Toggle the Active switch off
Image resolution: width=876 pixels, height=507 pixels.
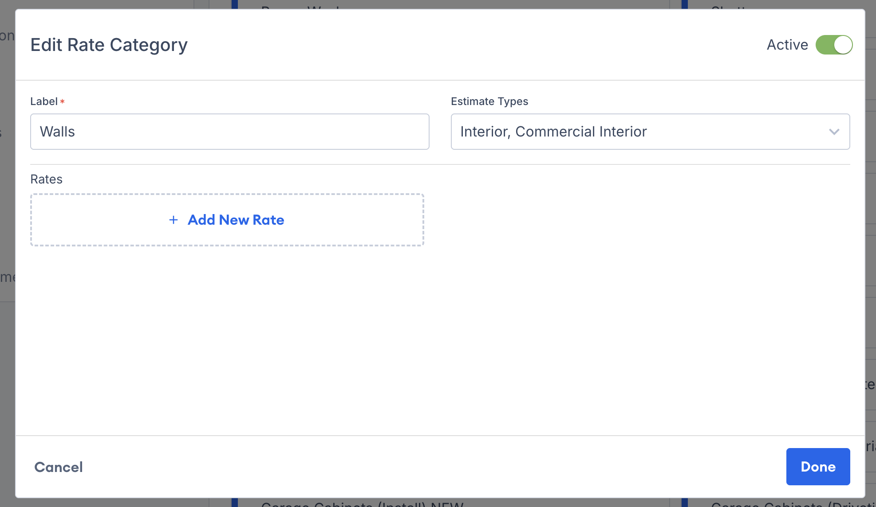834,45
